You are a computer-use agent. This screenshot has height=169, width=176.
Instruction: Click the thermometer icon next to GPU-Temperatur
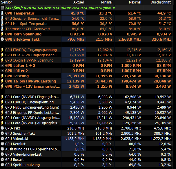click(x=2, y=13)
